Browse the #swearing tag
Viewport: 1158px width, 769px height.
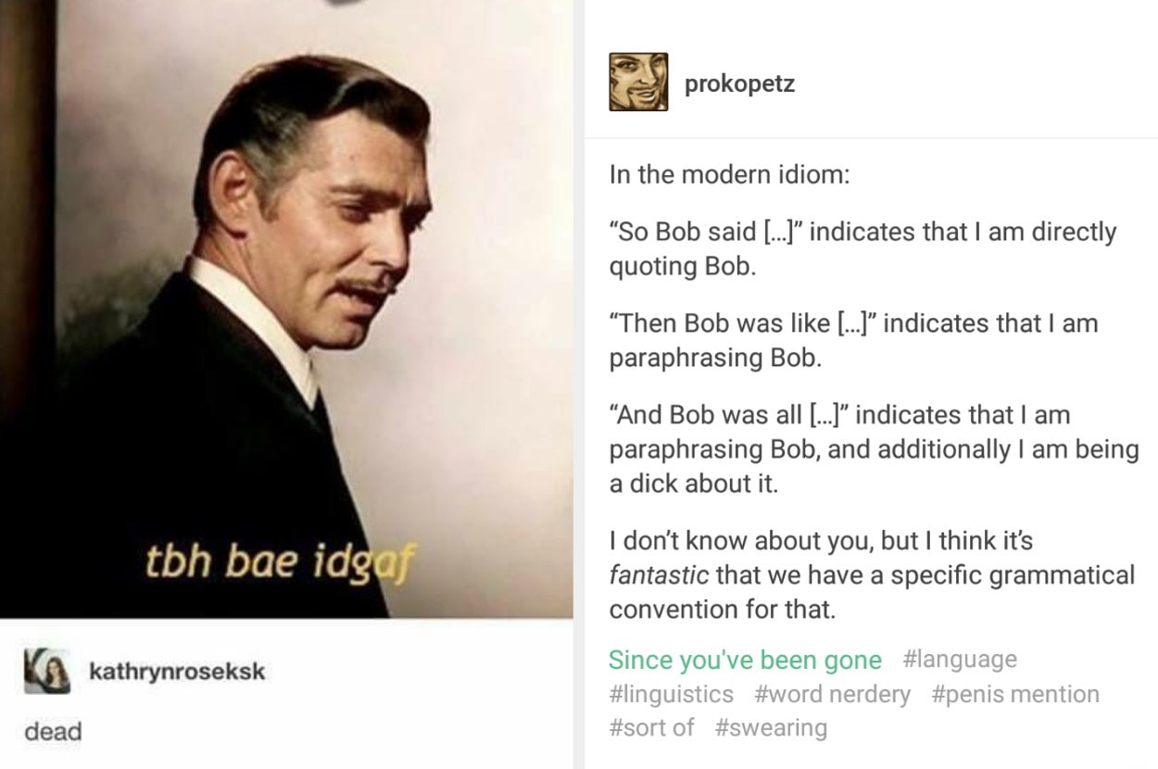(771, 727)
